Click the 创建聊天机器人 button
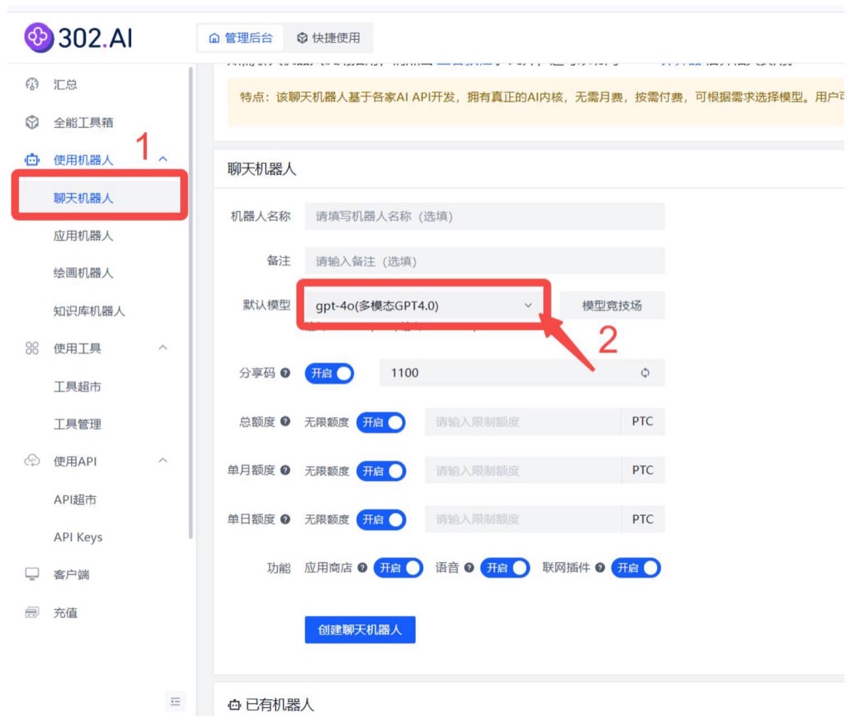This screenshot has height=719, width=853. [x=360, y=629]
